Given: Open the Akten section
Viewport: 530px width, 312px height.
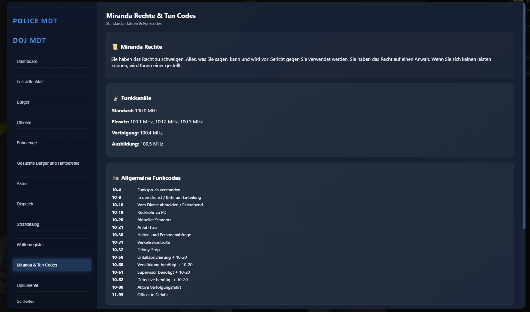Looking at the screenshot, I should (52, 184).
